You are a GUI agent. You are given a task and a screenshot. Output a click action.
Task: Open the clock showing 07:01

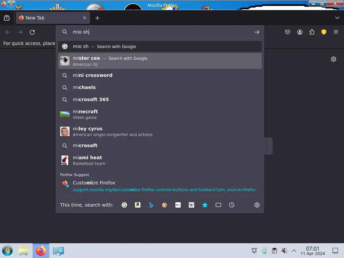313,251
